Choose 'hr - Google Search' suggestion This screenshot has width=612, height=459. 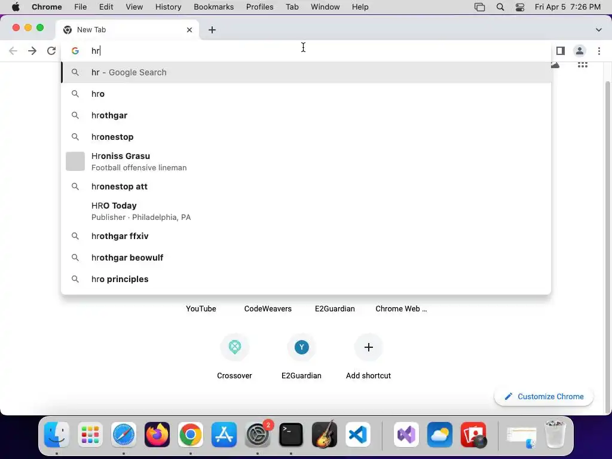306,72
